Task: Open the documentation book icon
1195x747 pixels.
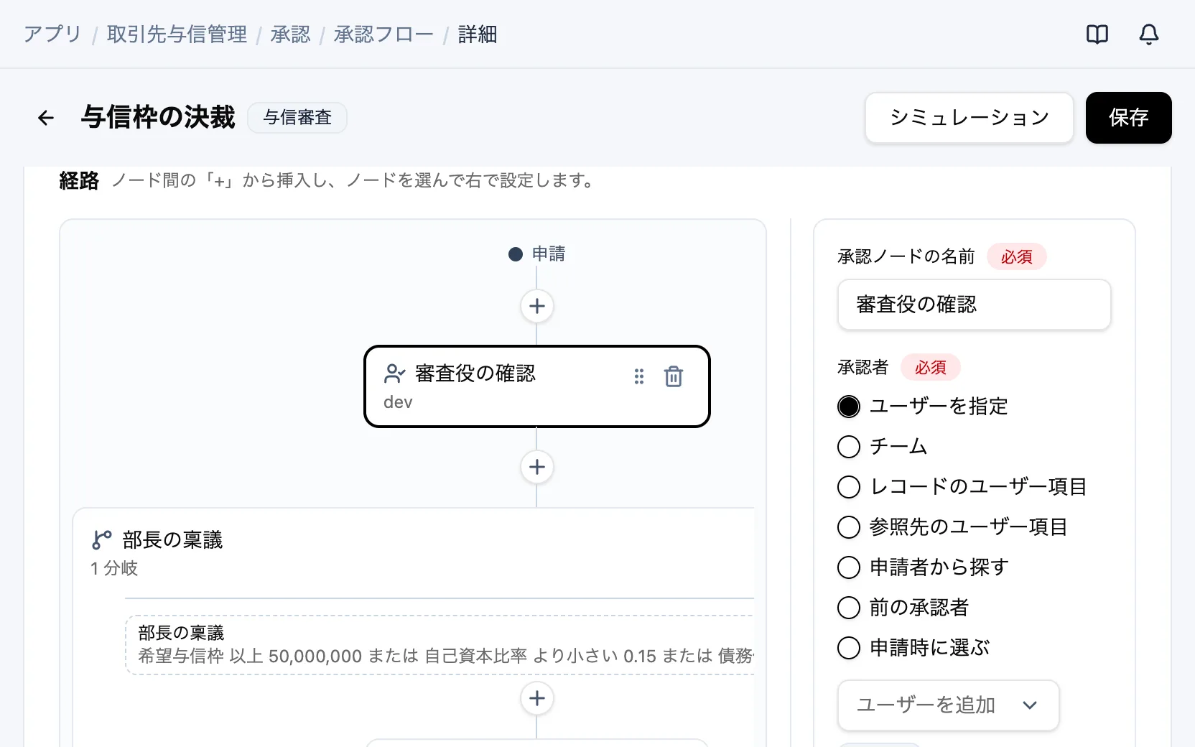Action: click(1097, 34)
